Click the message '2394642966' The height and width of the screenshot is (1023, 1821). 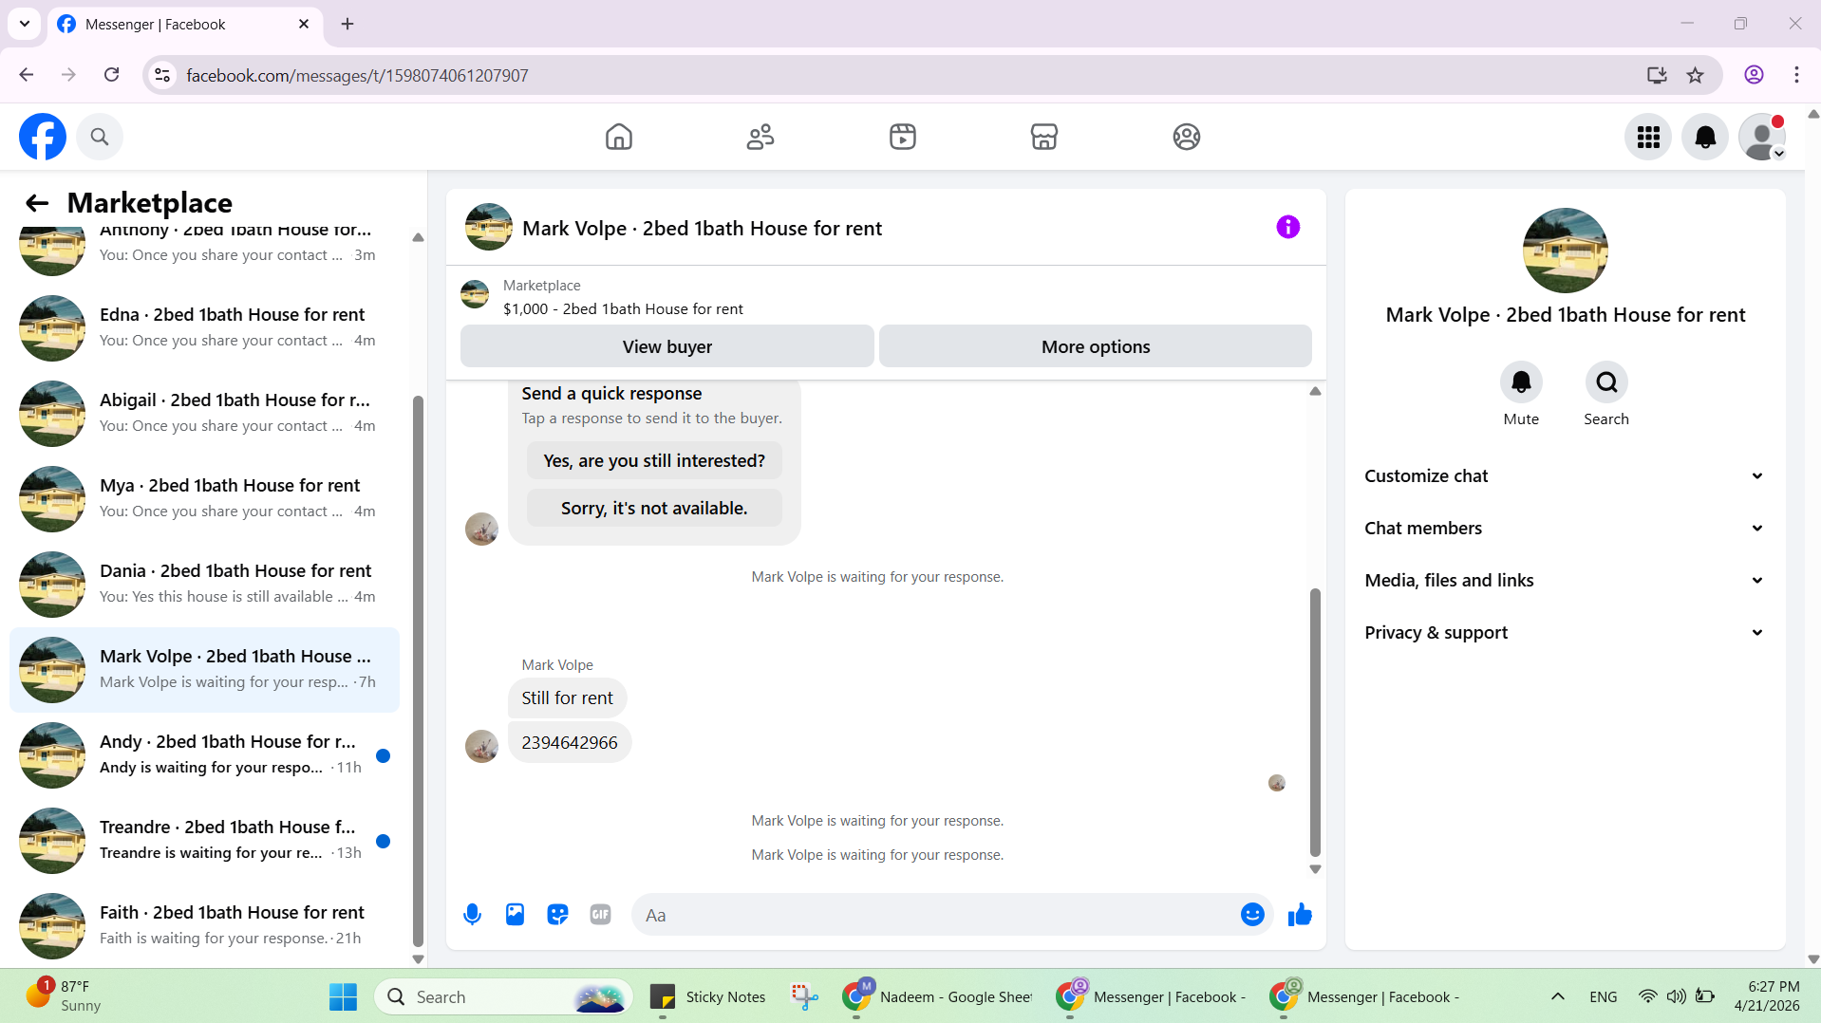point(570,742)
